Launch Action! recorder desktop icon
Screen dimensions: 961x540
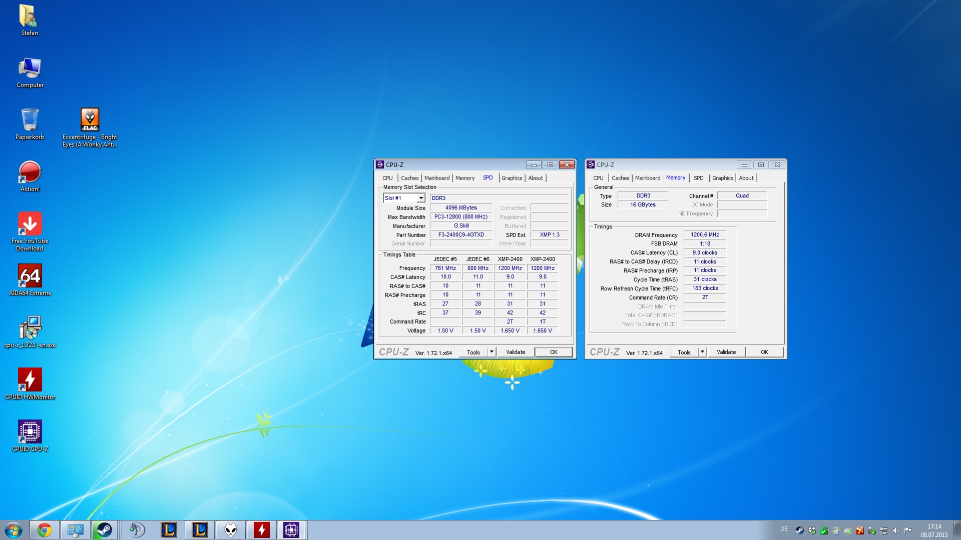click(30, 172)
